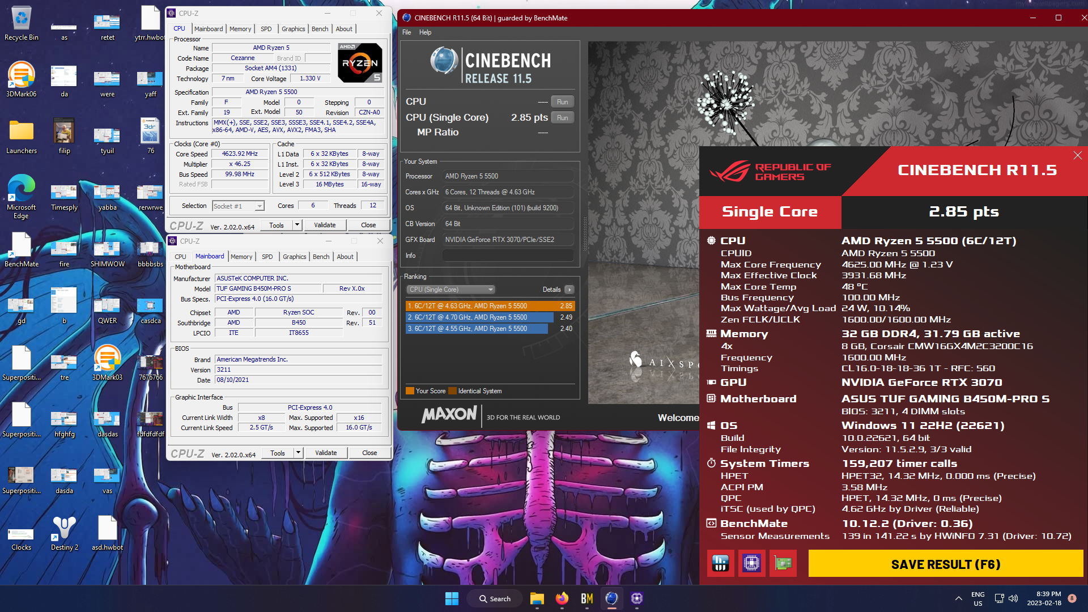Click Validate in bottom CPU-Z window
The width and height of the screenshot is (1088, 612).
click(326, 453)
